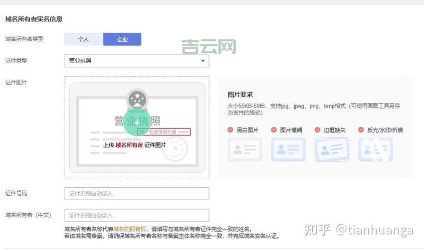The width and height of the screenshot is (424, 249).
Task: Click the 域名所有者类型 label
Action: (24, 39)
